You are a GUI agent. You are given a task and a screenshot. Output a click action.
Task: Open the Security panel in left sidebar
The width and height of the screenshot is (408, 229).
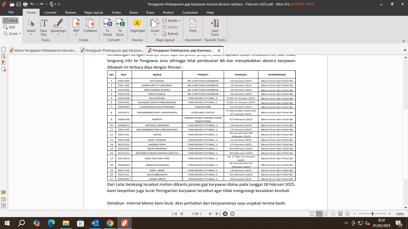[x=4, y=69]
